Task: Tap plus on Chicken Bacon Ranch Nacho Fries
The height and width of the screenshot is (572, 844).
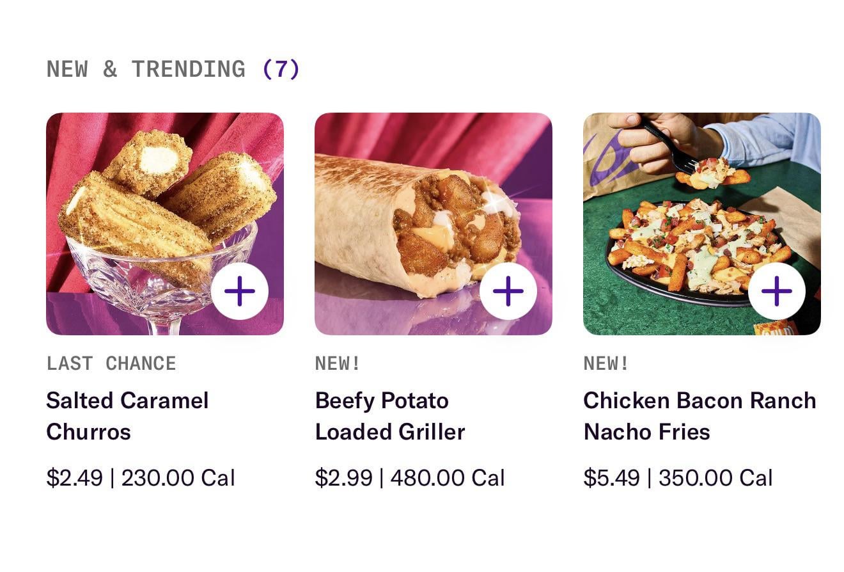Action: pyautogui.click(x=777, y=291)
